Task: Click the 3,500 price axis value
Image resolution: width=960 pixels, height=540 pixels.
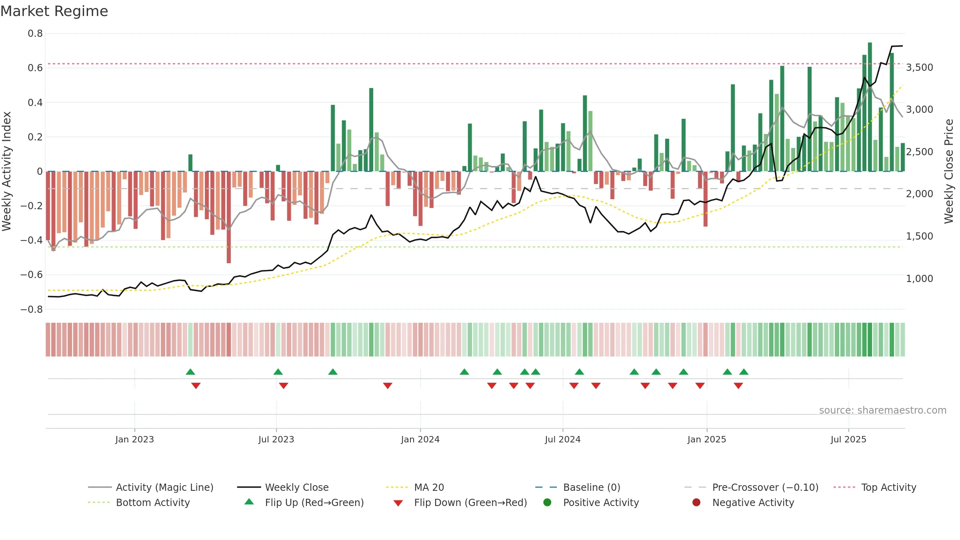Action: tap(919, 67)
